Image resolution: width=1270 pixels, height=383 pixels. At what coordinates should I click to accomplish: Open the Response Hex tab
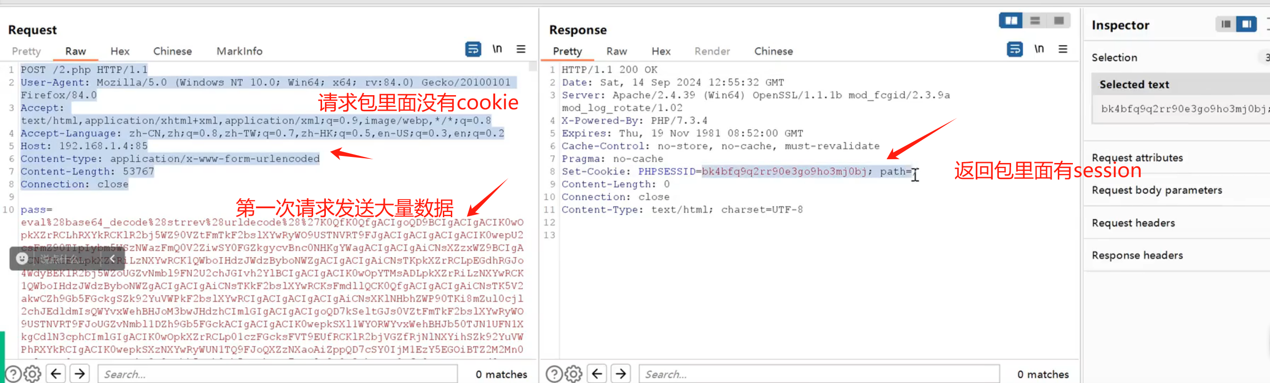661,51
